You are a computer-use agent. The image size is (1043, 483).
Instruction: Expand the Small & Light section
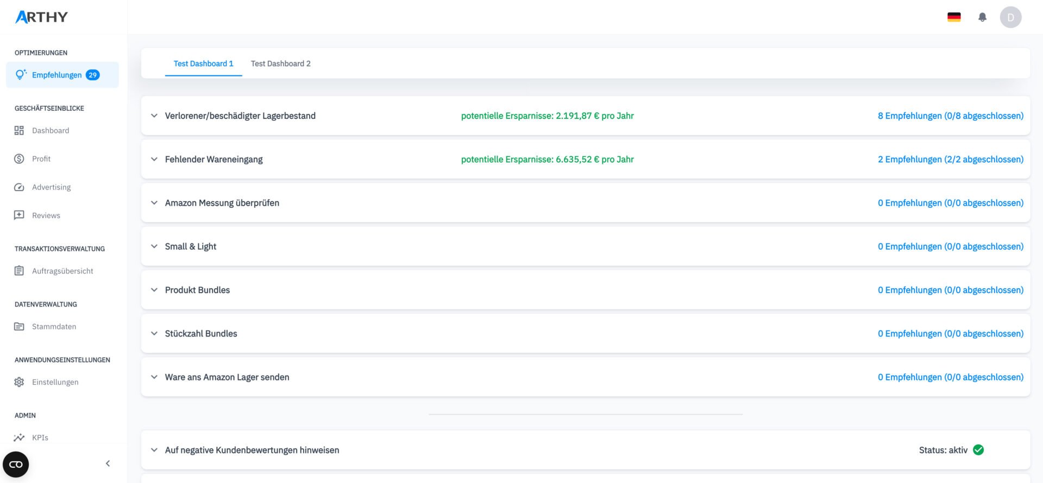point(154,246)
